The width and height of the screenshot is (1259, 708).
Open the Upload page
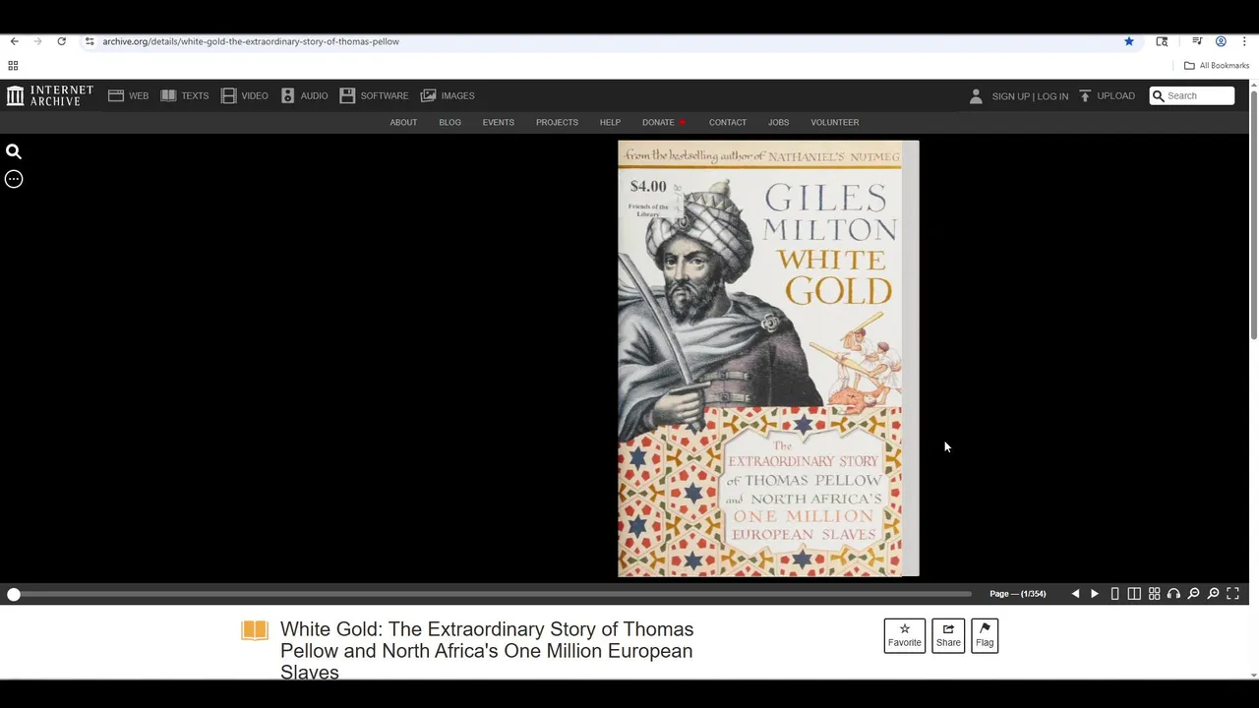[1108, 95]
